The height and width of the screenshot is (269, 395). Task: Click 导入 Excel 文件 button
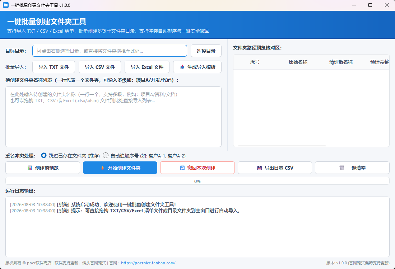click(147, 67)
